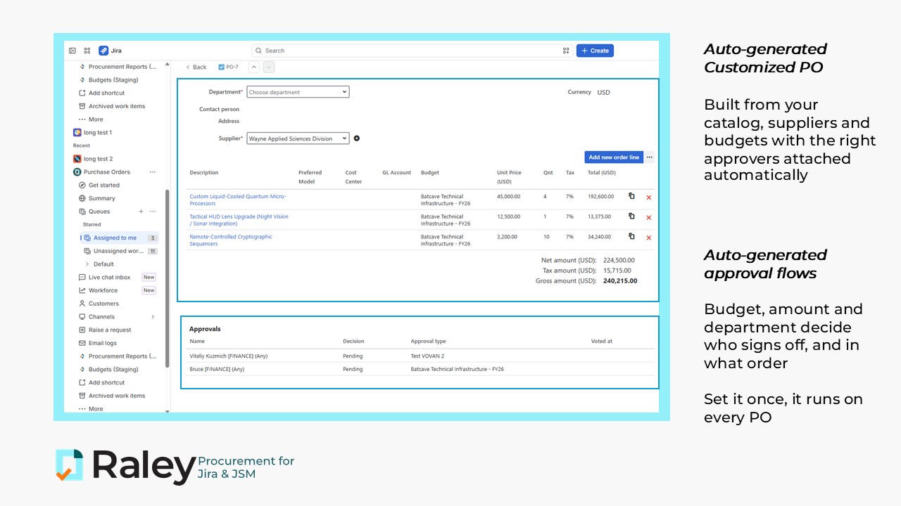The width and height of the screenshot is (901, 506).
Task: Click the approval type Test VOVAN 2
Action: coord(427,356)
